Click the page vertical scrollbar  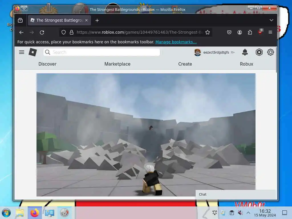[276, 60]
